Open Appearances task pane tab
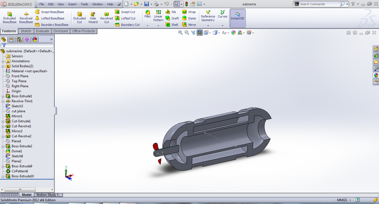The height and width of the screenshot is (204, 379). tap(376, 75)
